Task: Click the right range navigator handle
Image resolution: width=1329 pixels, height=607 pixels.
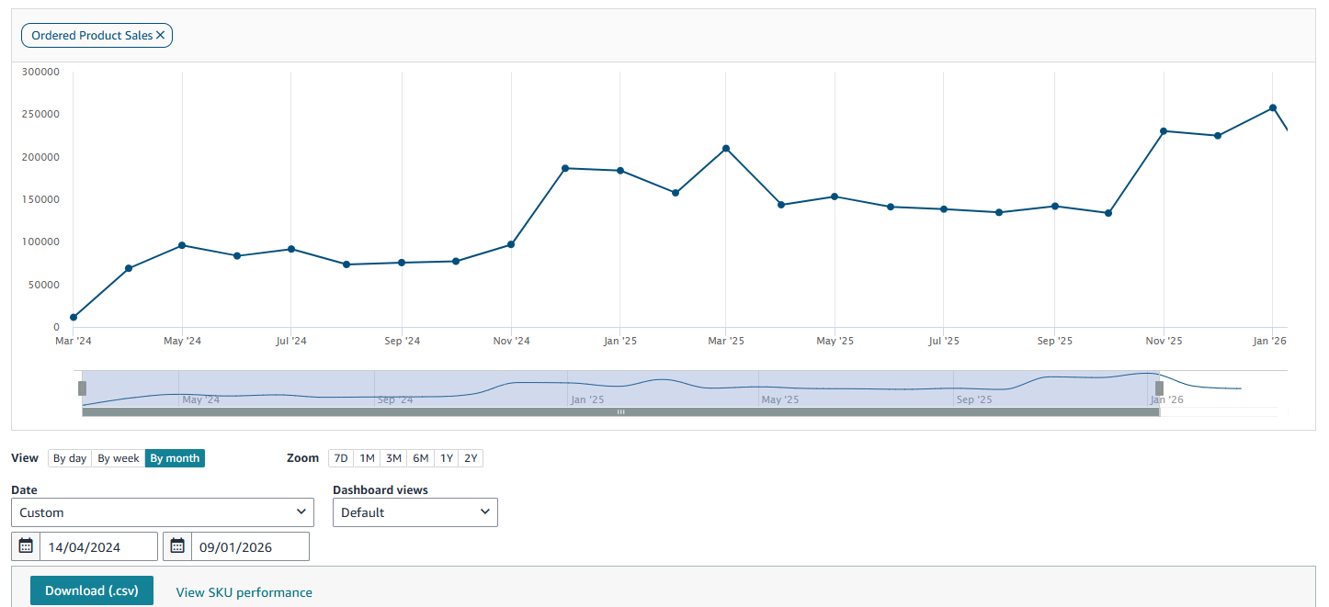Action: tap(1159, 388)
